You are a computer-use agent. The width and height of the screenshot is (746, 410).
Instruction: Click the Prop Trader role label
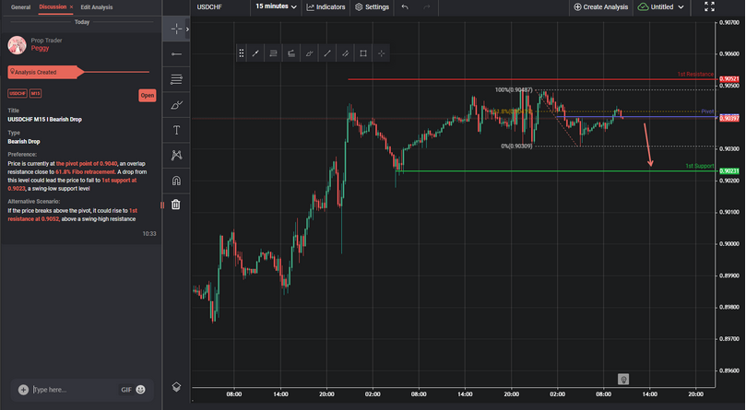(47, 41)
